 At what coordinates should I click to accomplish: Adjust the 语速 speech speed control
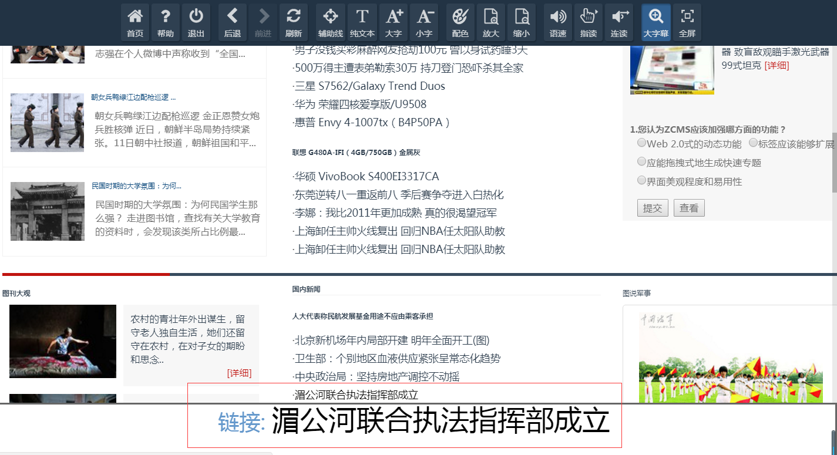point(558,22)
